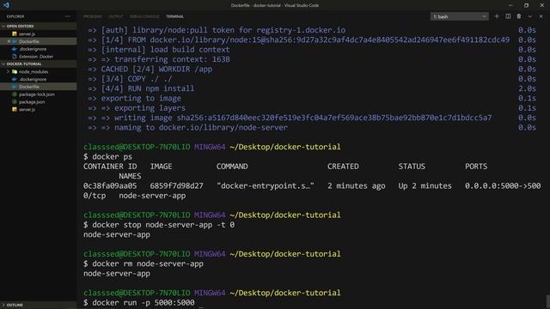Split the terminal panel

508,16
